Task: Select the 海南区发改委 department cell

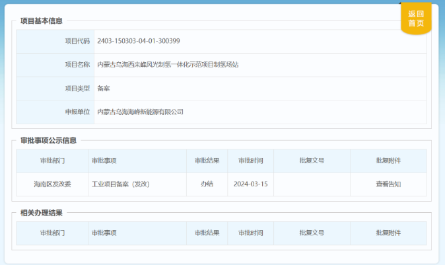Action: tap(52, 184)
